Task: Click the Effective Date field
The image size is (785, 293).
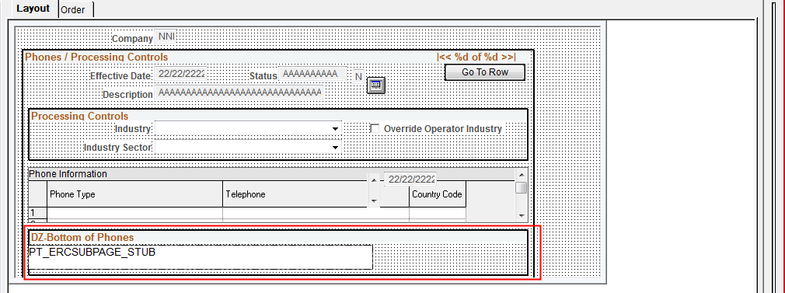Action: (x=181, y=74)
